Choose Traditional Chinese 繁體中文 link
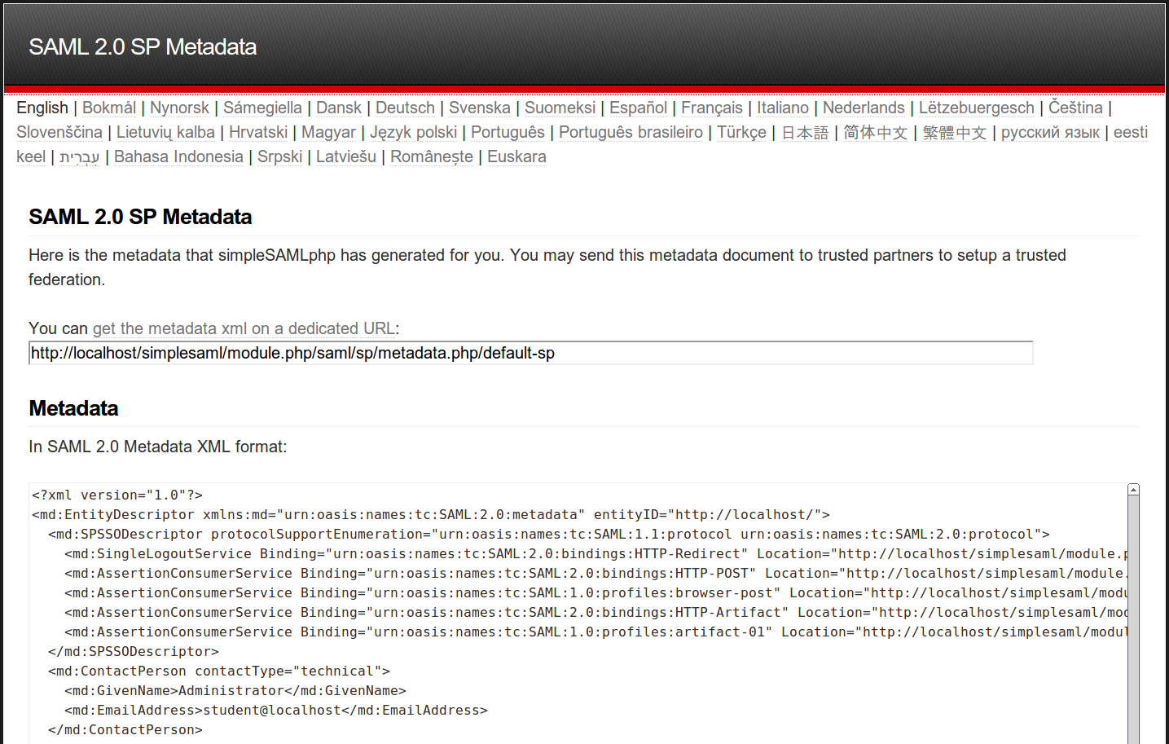 955,132
